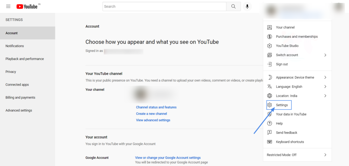This screenshot has width=349, height=166.
Task: Click View or change Google Account settings
Action: tap(168, 158)
